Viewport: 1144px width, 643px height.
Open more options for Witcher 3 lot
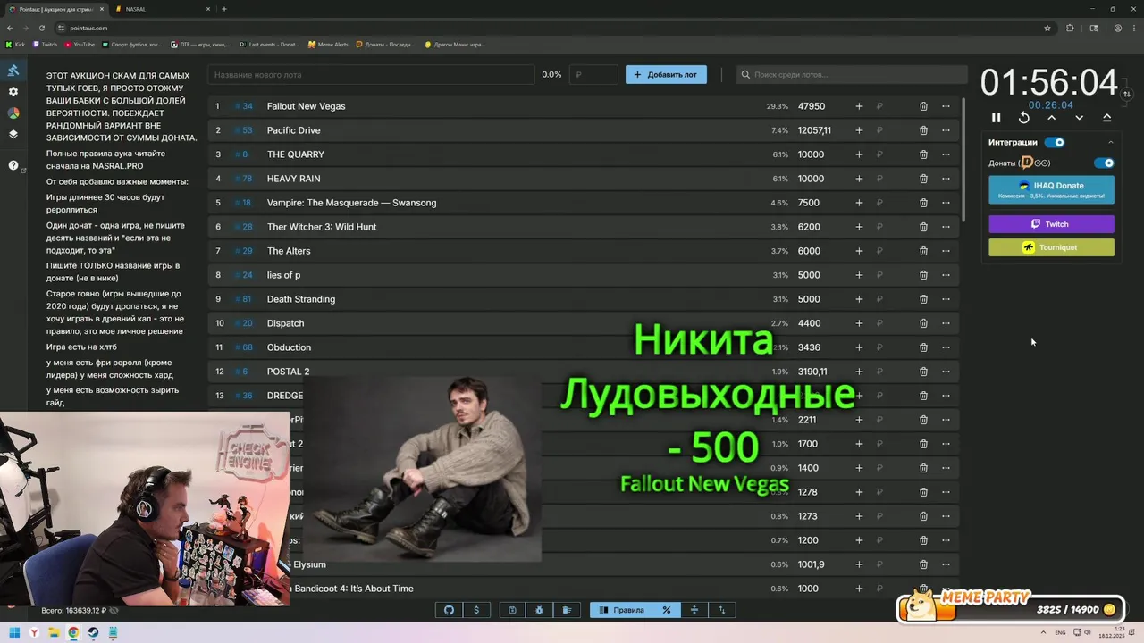(946, 227)
